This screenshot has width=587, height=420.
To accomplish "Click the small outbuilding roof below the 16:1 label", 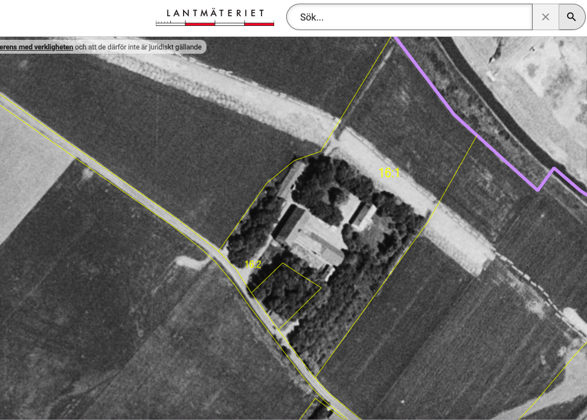I will pos(364,215).
